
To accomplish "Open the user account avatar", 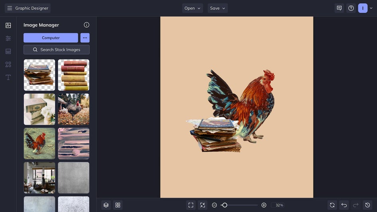I will [363, 8].
